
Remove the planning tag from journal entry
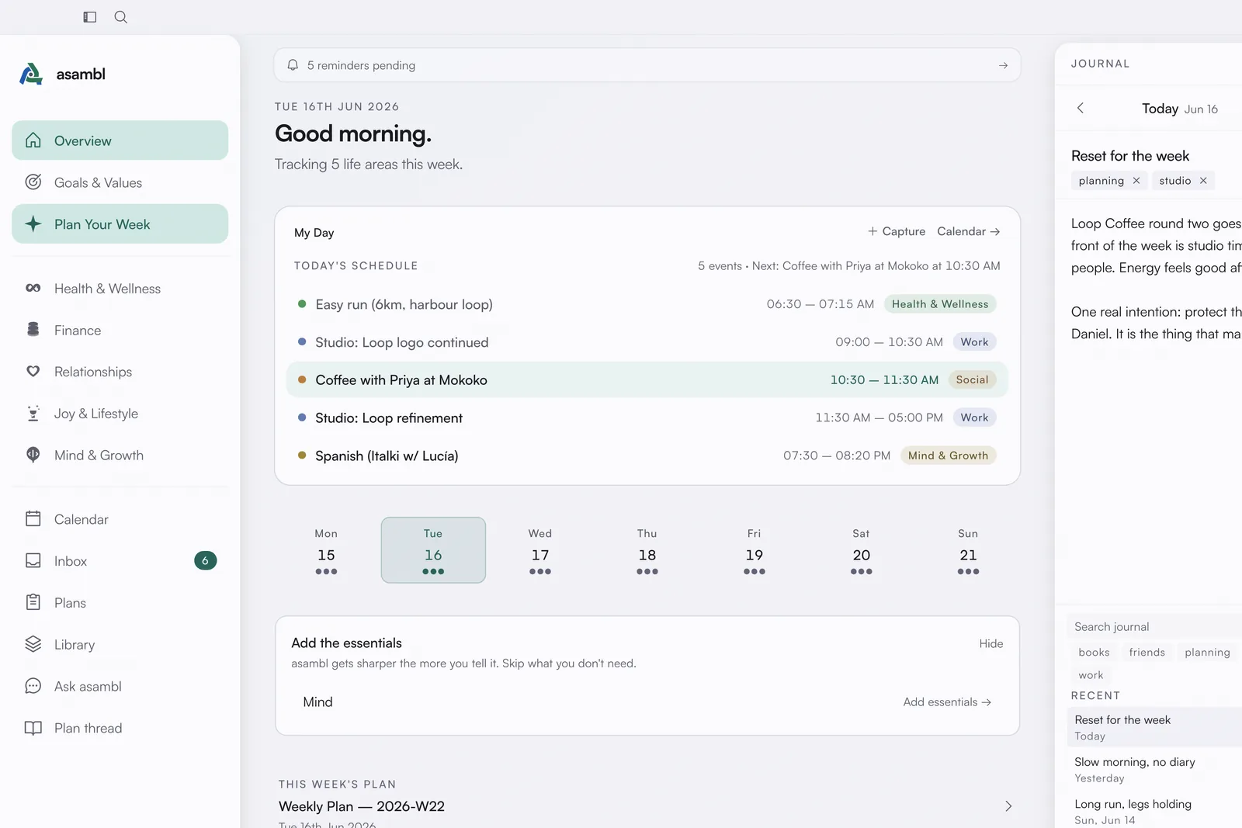pos(1136,181)
